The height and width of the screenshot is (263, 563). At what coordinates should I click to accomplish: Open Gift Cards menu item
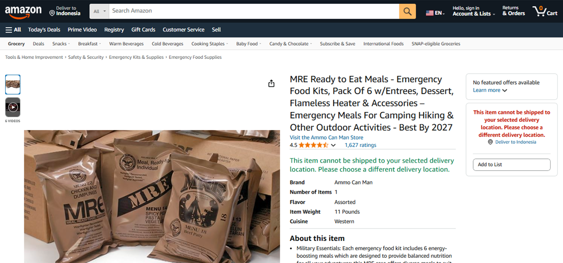pyautogui.click(x=143, y=30)
